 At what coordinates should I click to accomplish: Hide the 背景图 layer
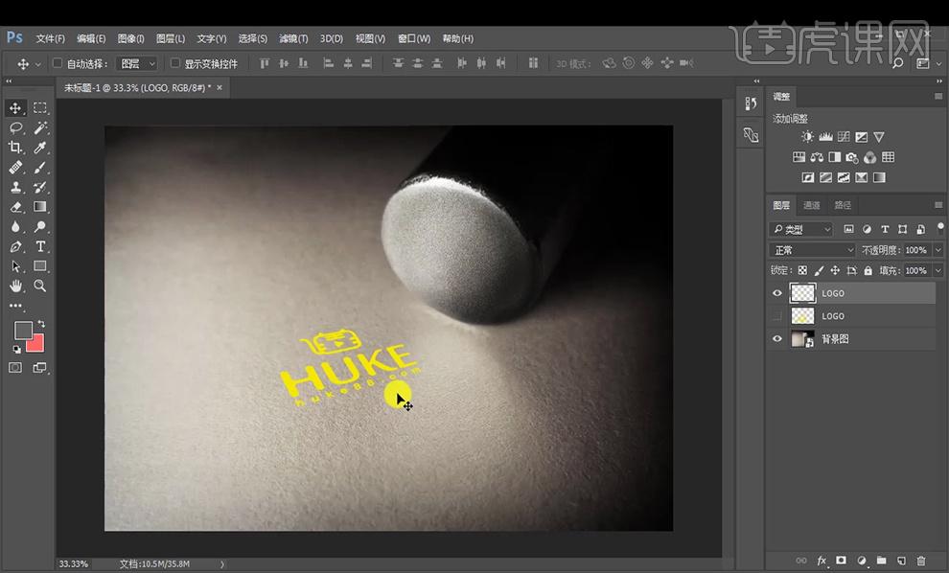point(777,339)
